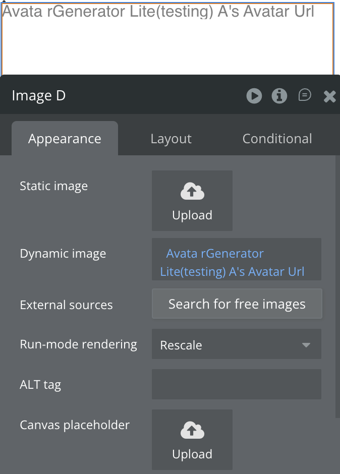This screenshot has height=474, width=340.
Task: Open the info reference icon
Action: [x=279, y=96]
